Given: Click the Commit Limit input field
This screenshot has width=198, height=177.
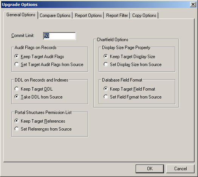Looking at the screenshot, I should [x=59, y=36].
